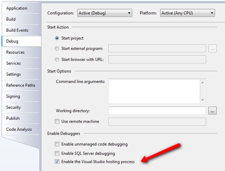Expand the Configuration dropdown
This screenshot has width=225, height=171.
point(105,13)
